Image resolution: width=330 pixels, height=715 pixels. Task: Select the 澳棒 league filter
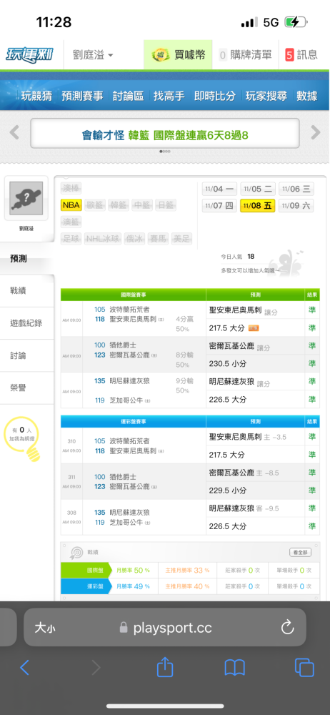coord(71,188)
